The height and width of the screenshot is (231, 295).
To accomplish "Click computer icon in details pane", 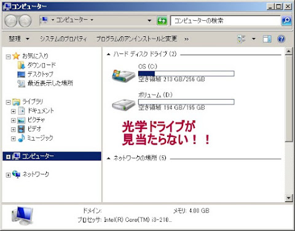I will 22,216.
